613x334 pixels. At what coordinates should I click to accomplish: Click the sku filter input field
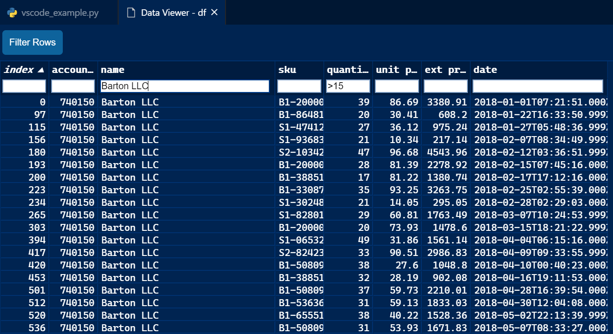(299, 86)
